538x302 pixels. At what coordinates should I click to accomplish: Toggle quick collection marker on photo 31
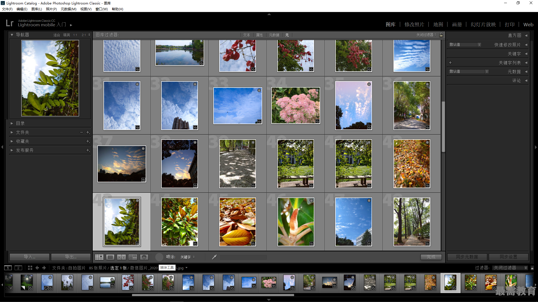(137, 84)
